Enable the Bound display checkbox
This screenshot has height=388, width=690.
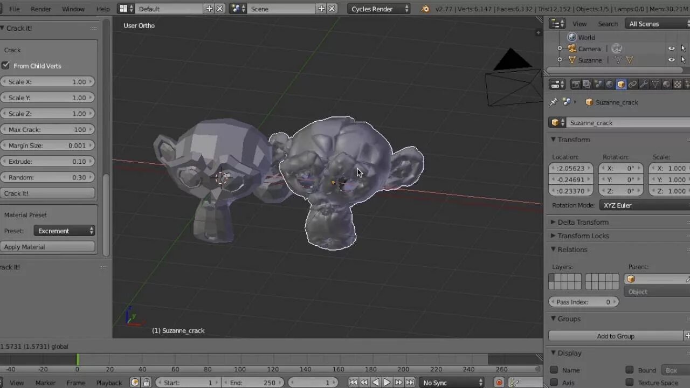(x=630, y=370)
